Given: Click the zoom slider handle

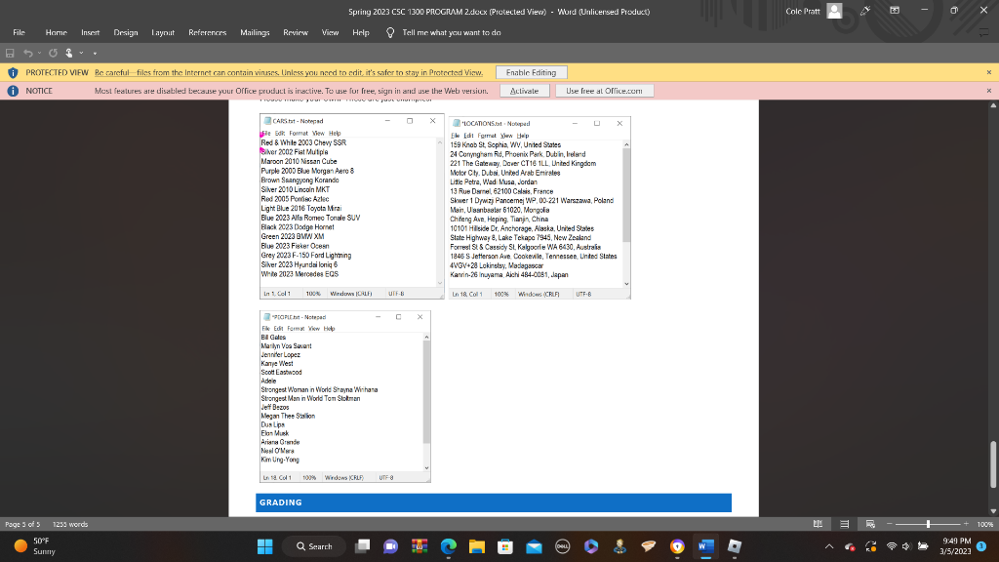Looking at the screenshot, I should [x=929, y=524].
